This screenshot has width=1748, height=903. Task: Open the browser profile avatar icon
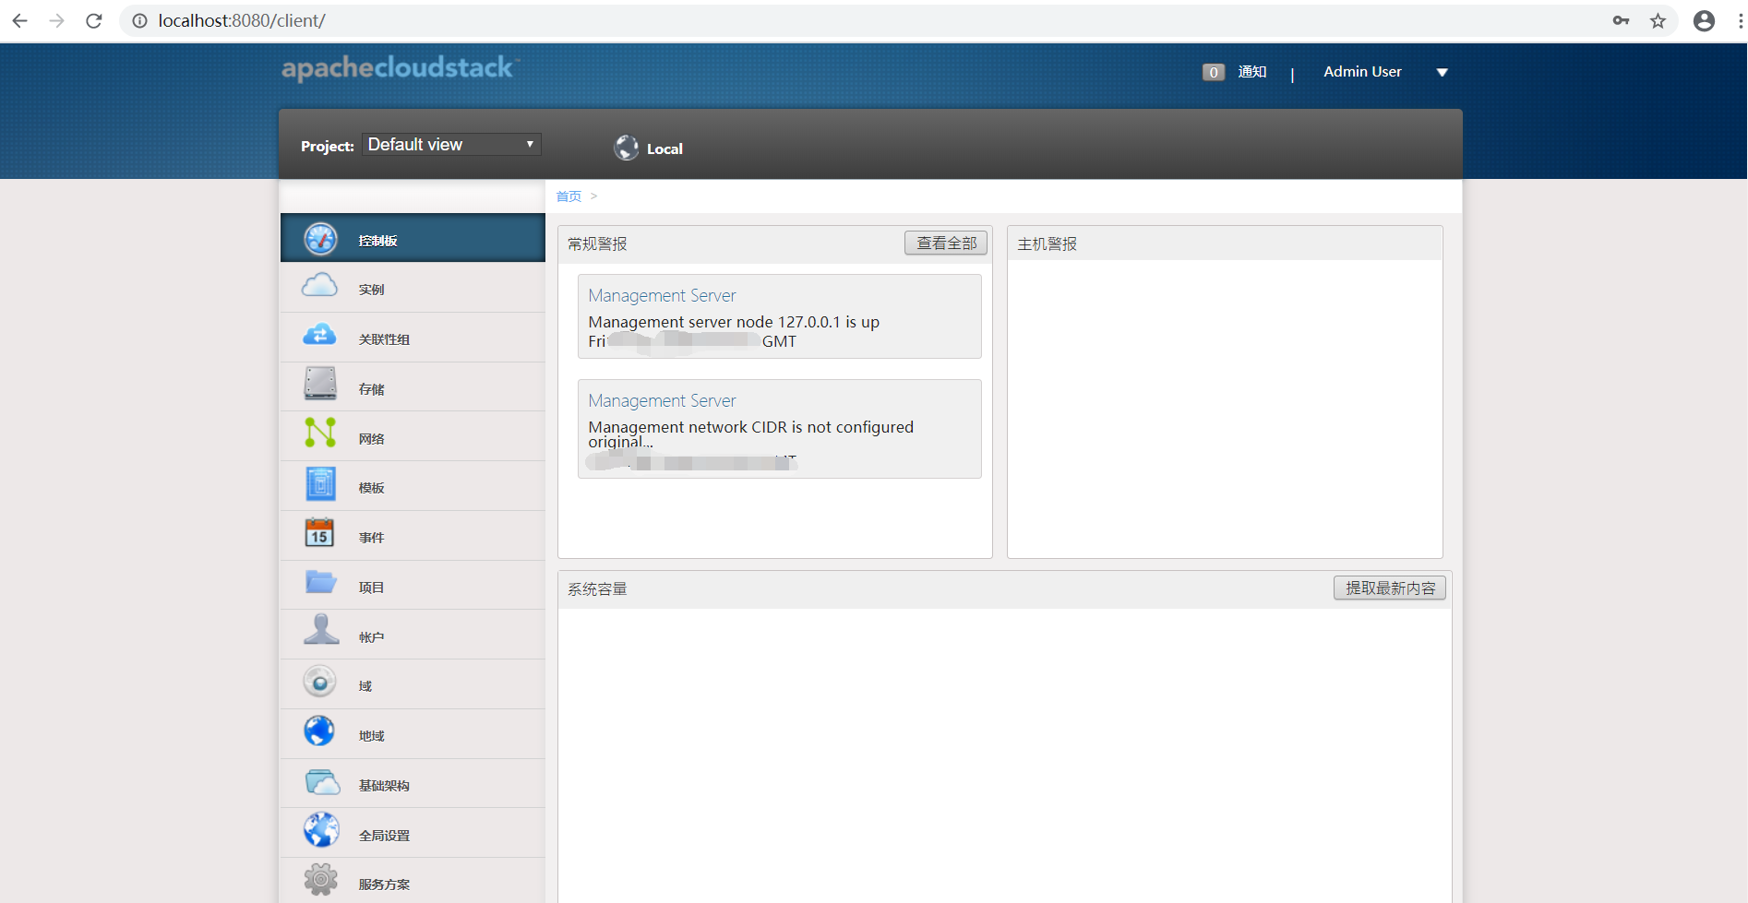tap(1704, 20)
